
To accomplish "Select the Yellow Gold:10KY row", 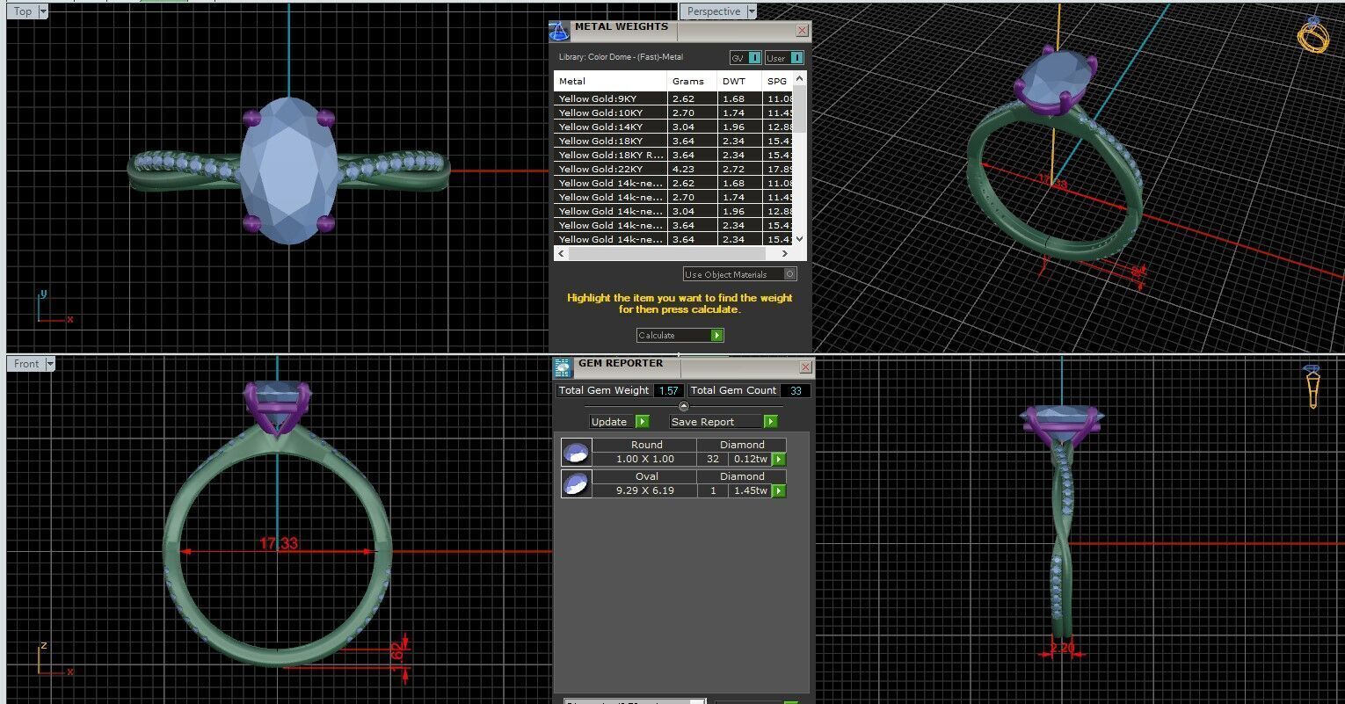I will [x=673, y=112].
